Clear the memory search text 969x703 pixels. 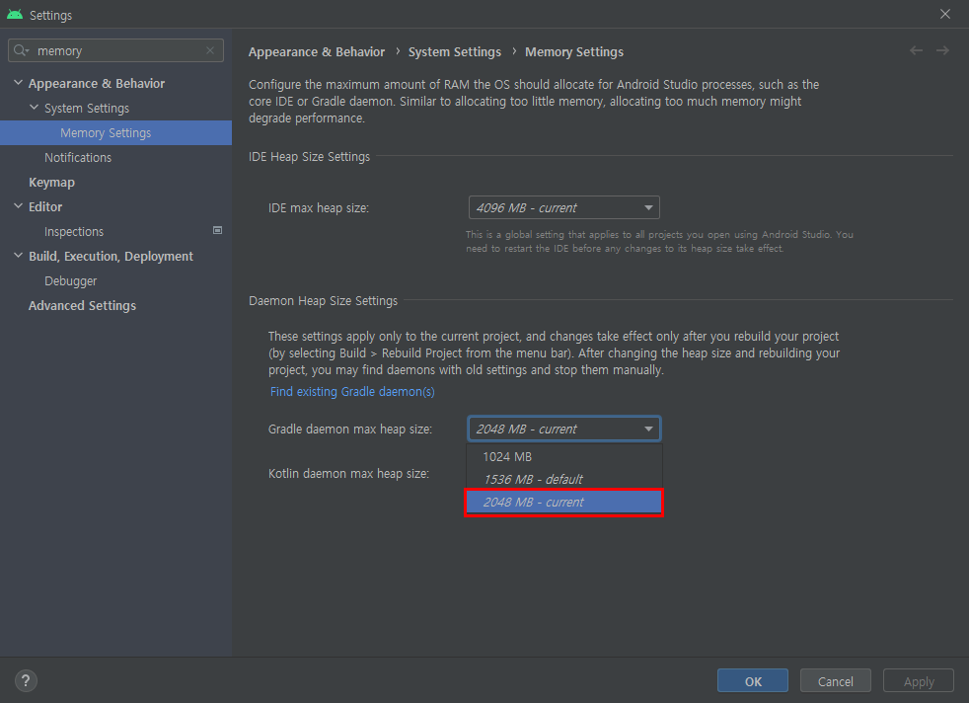210,50
